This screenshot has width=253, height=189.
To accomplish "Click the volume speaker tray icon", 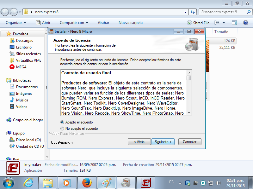I will tap(218, 183).
